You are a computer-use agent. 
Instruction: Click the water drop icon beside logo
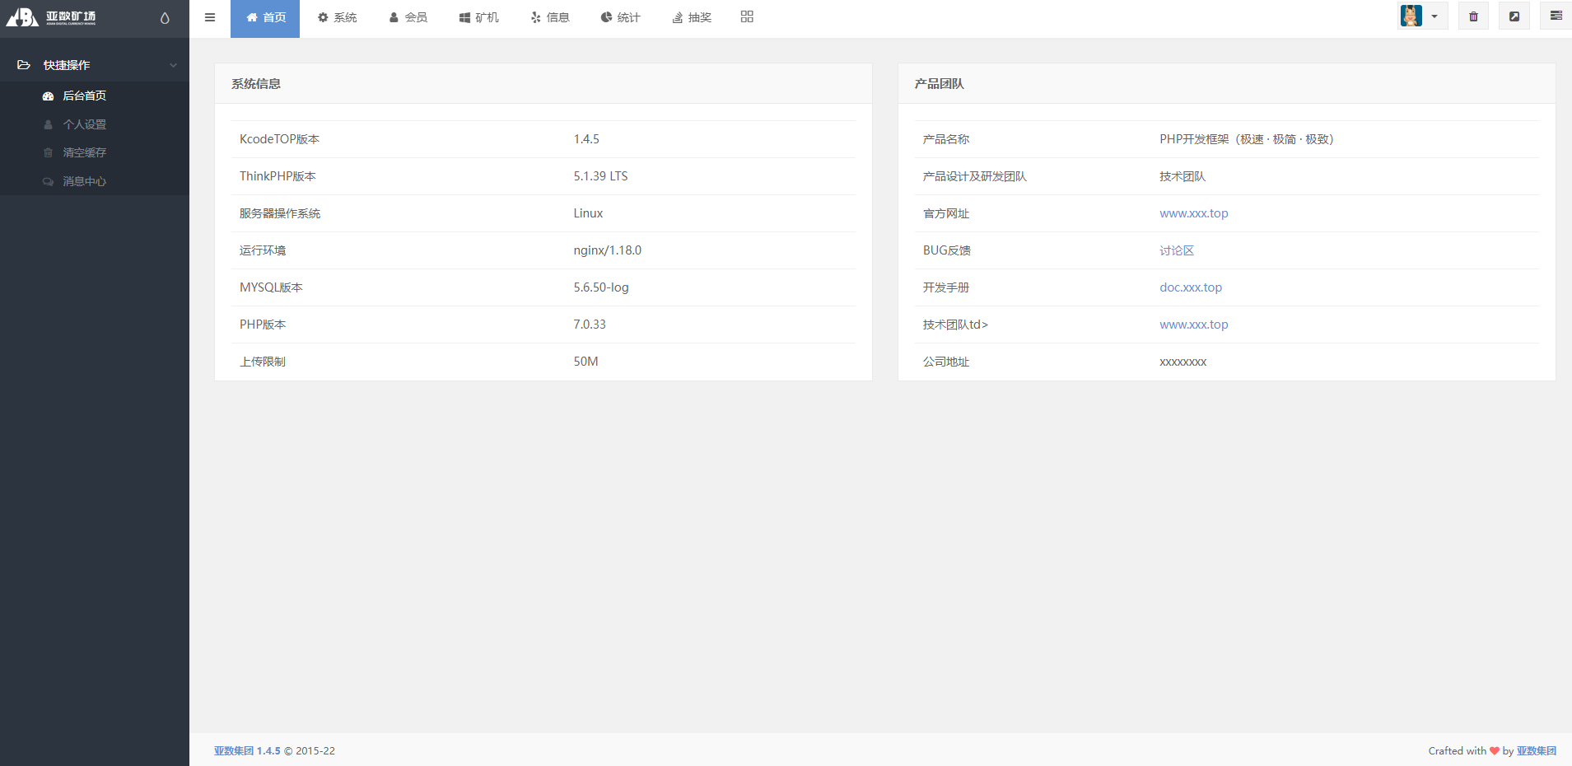pyautogui.click(x=164, y=16)
